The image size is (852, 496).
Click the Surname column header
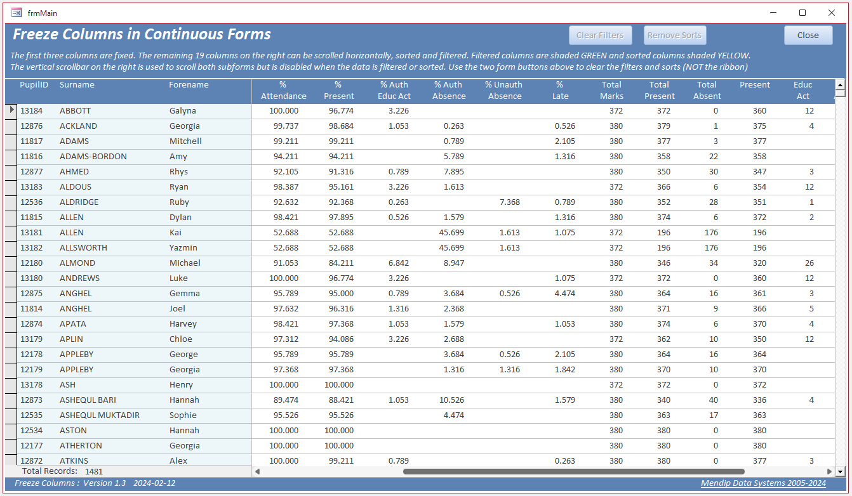(77, 85)
